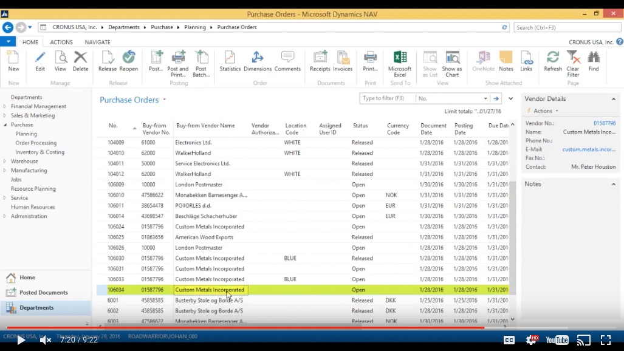
Task: Expand the Financial Management tree node
Action: (x=5, y=106)
